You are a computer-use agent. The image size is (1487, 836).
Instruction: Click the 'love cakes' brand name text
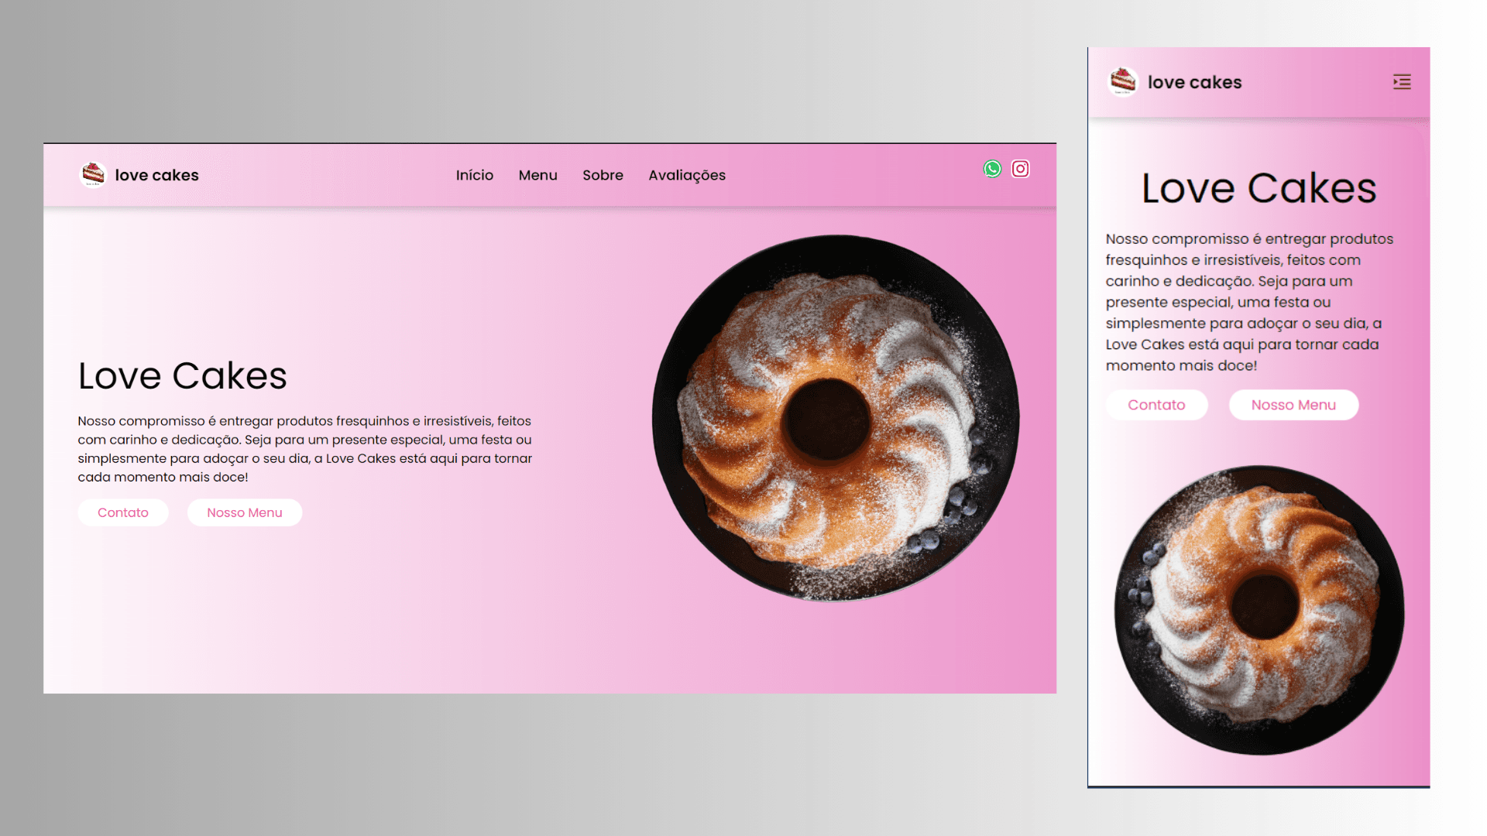coord(156,175)
